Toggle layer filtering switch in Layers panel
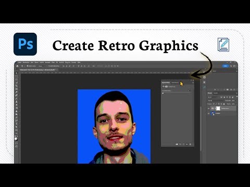The width and height of the screenshot is (250, 187). coord(237,97)
